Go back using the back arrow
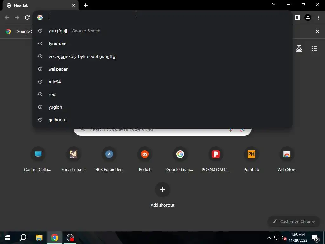The image size is (325, 244). tap(7, 17)
